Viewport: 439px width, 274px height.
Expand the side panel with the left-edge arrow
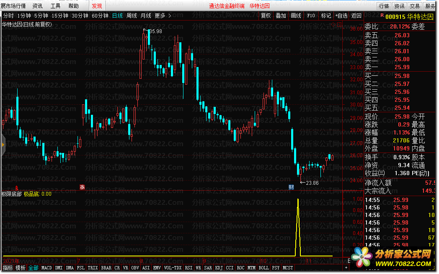tap(3, 145)
